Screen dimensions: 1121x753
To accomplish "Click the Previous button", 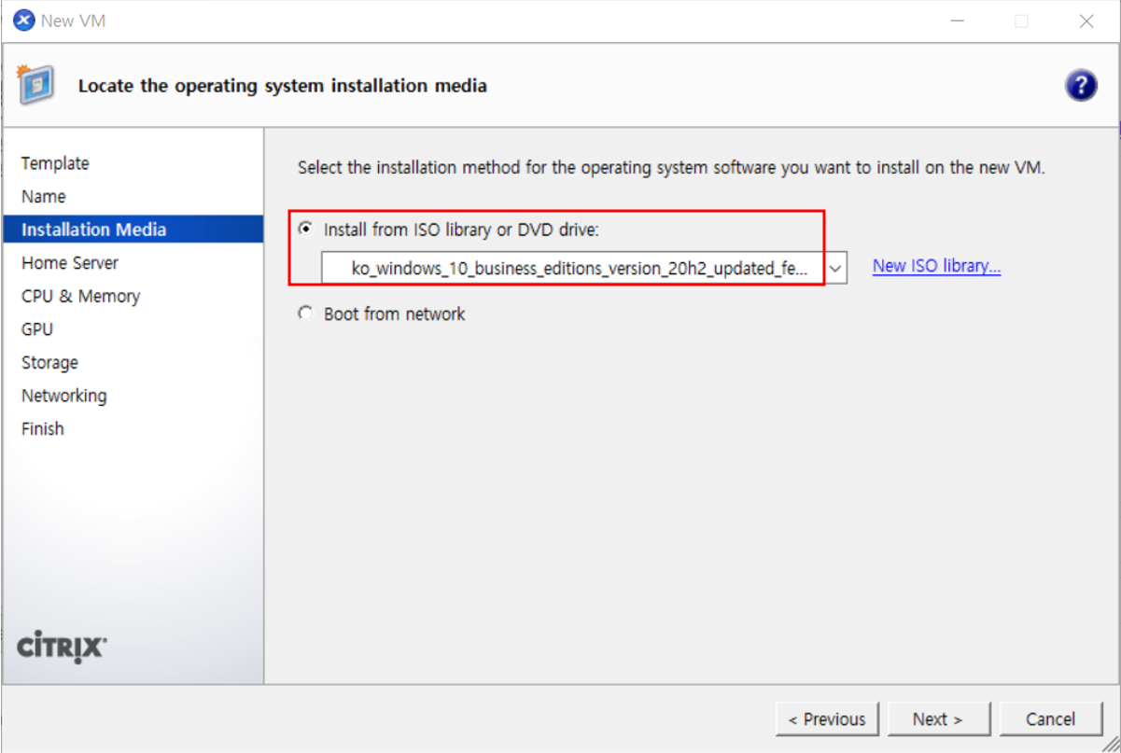I will (827, 719).
